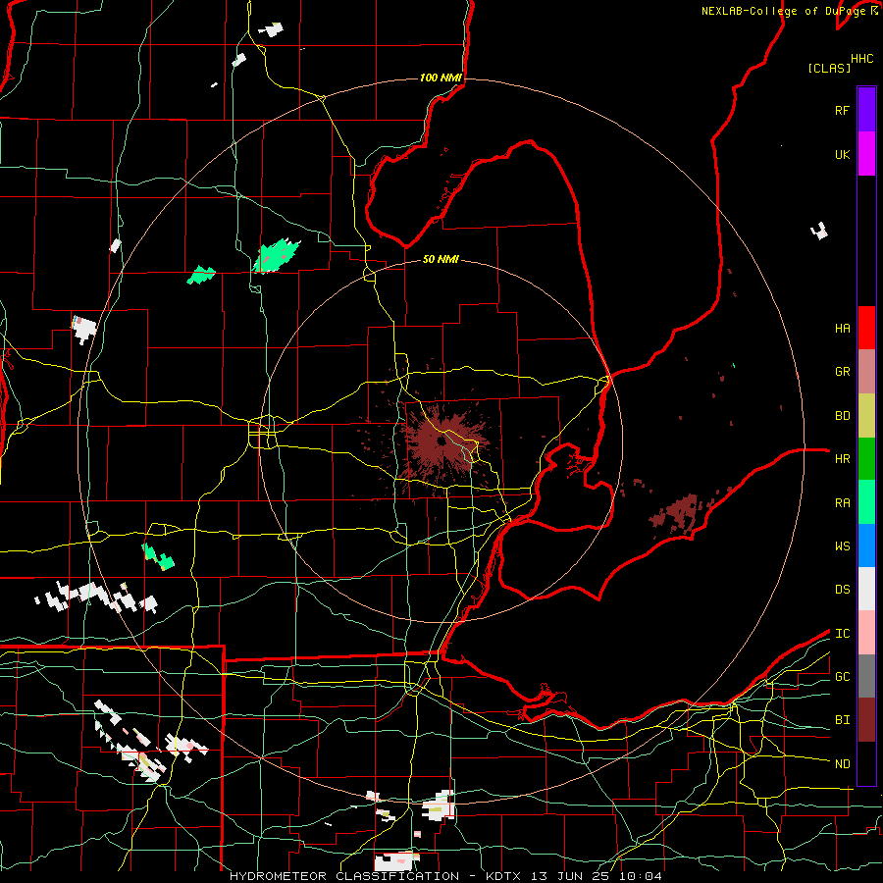Click the DS legend label
Screen dimensions: 883x883
(x=842, y=590)
